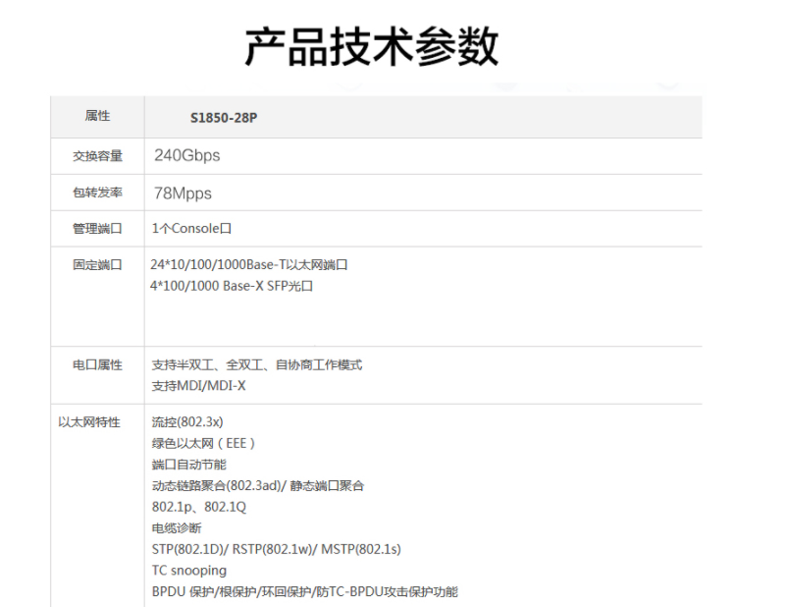Click the 支持MDI/MDI-X text
Viewport: 789px width, 607px height.
[x=198, y=386]
